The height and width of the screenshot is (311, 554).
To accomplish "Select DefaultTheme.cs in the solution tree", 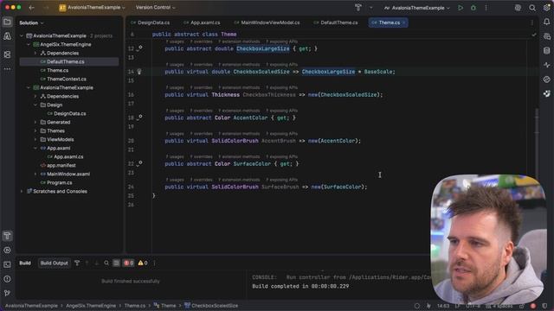I will pyautogui.click(x=69, y=61).
